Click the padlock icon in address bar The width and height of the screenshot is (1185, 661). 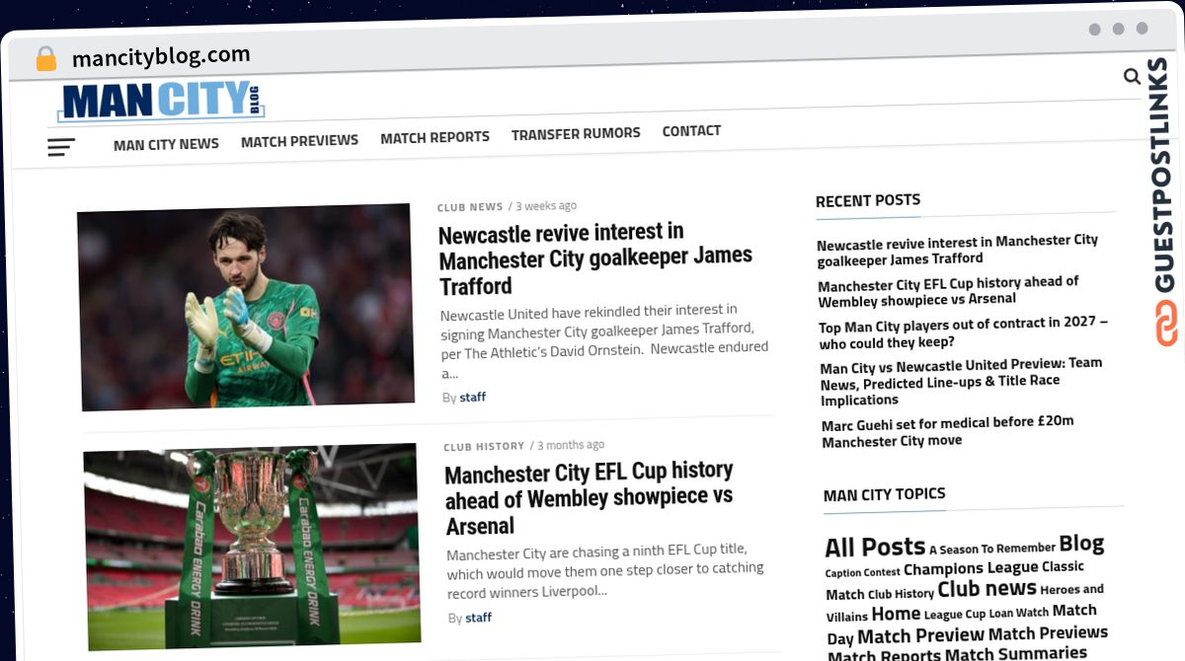pos(46,59)
